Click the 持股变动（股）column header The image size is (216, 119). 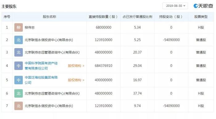[x=171, y=17]
